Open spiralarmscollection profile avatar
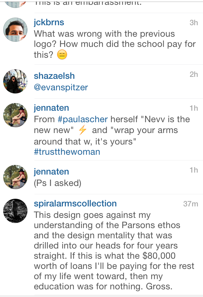The width and height of the screenshot is (203, 297). pyautogui.click(x=15, y=211)
